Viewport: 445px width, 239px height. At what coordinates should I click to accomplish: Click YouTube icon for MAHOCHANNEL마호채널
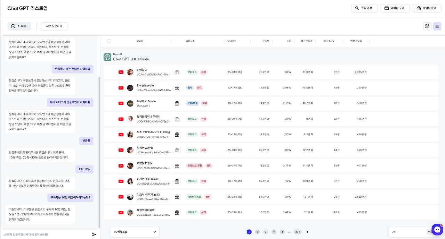121,135
